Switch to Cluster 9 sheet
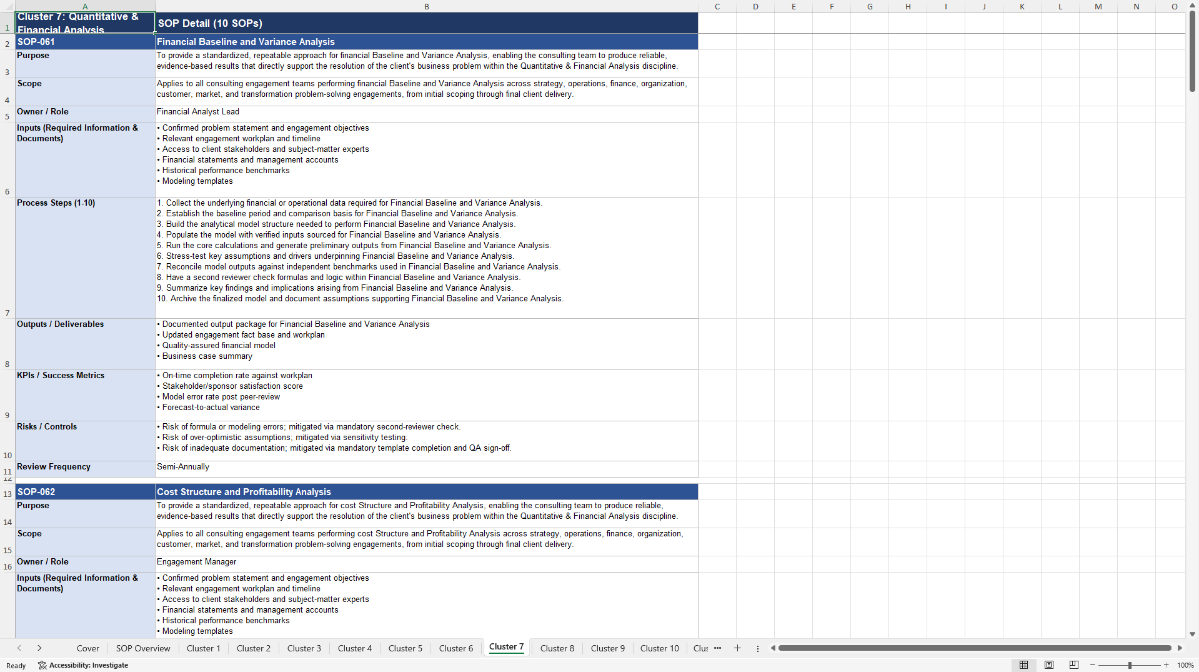The image size is (1199, 672). click(608, 648)
